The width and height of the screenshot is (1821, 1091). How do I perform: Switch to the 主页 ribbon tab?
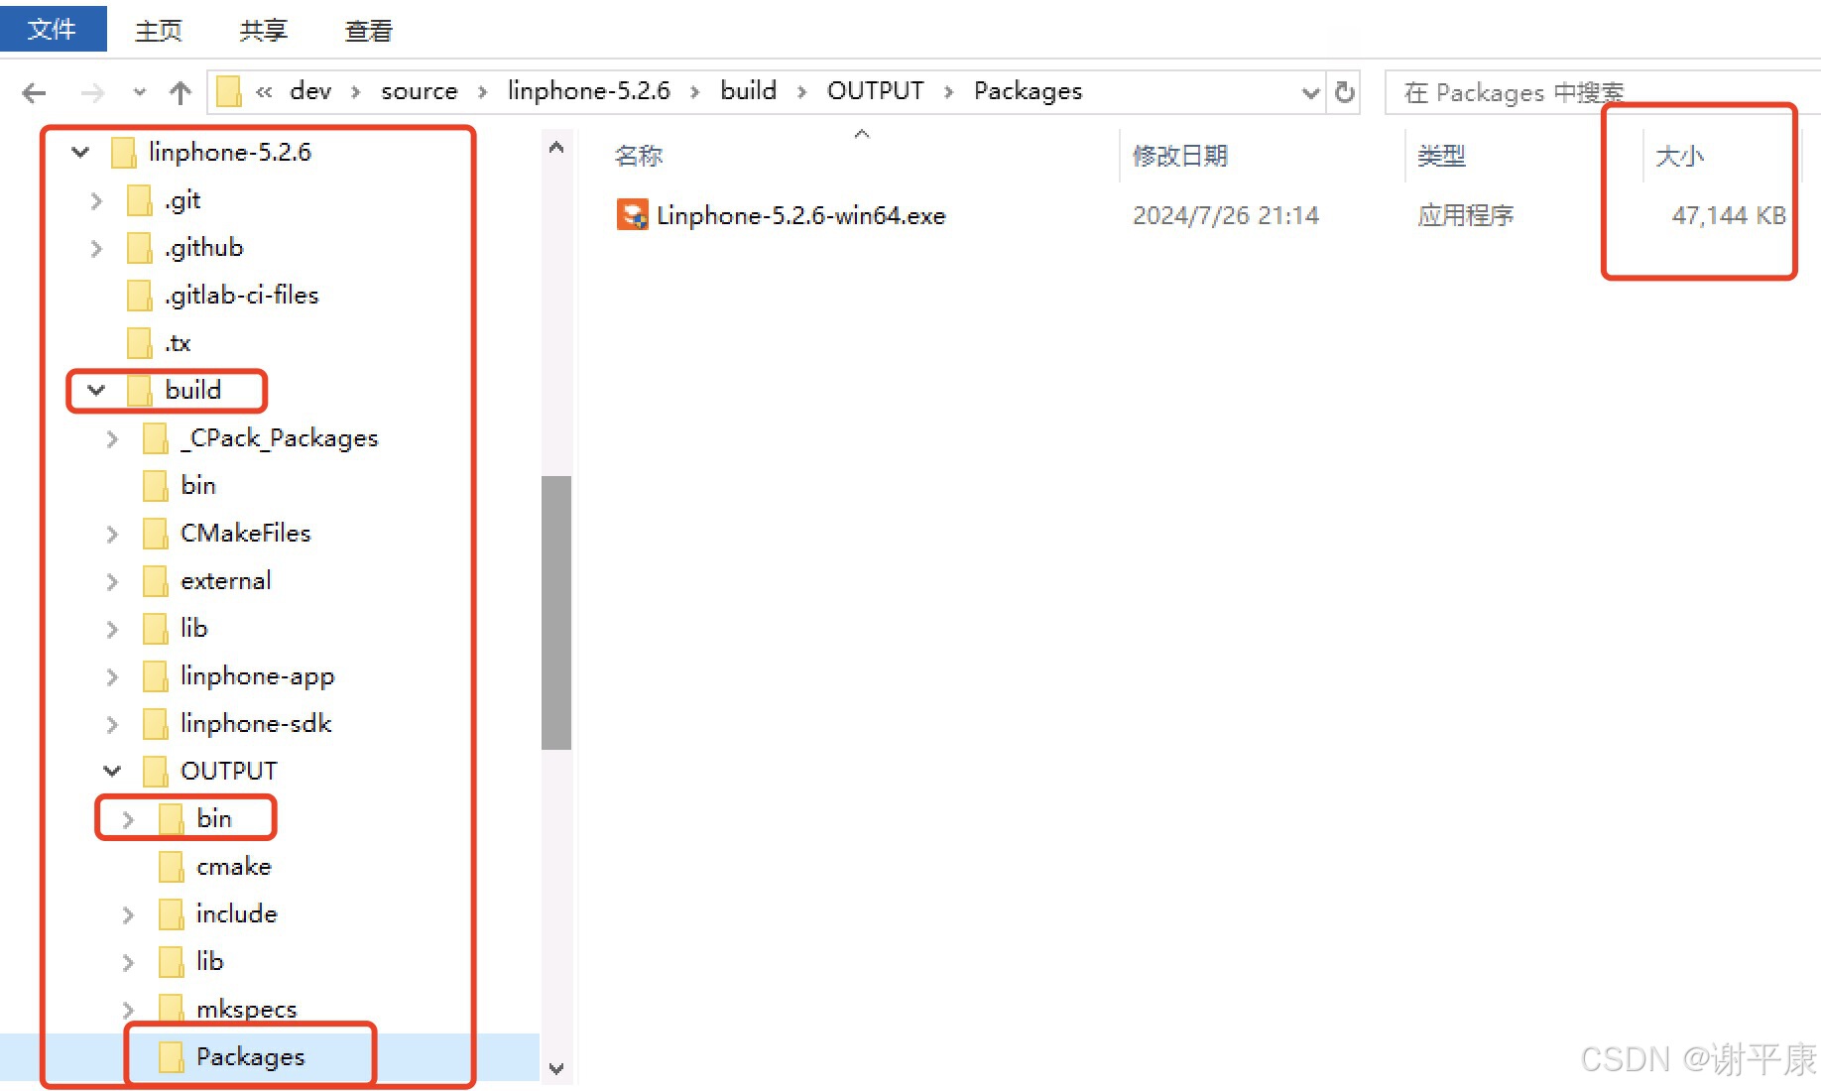click(159, 31)
